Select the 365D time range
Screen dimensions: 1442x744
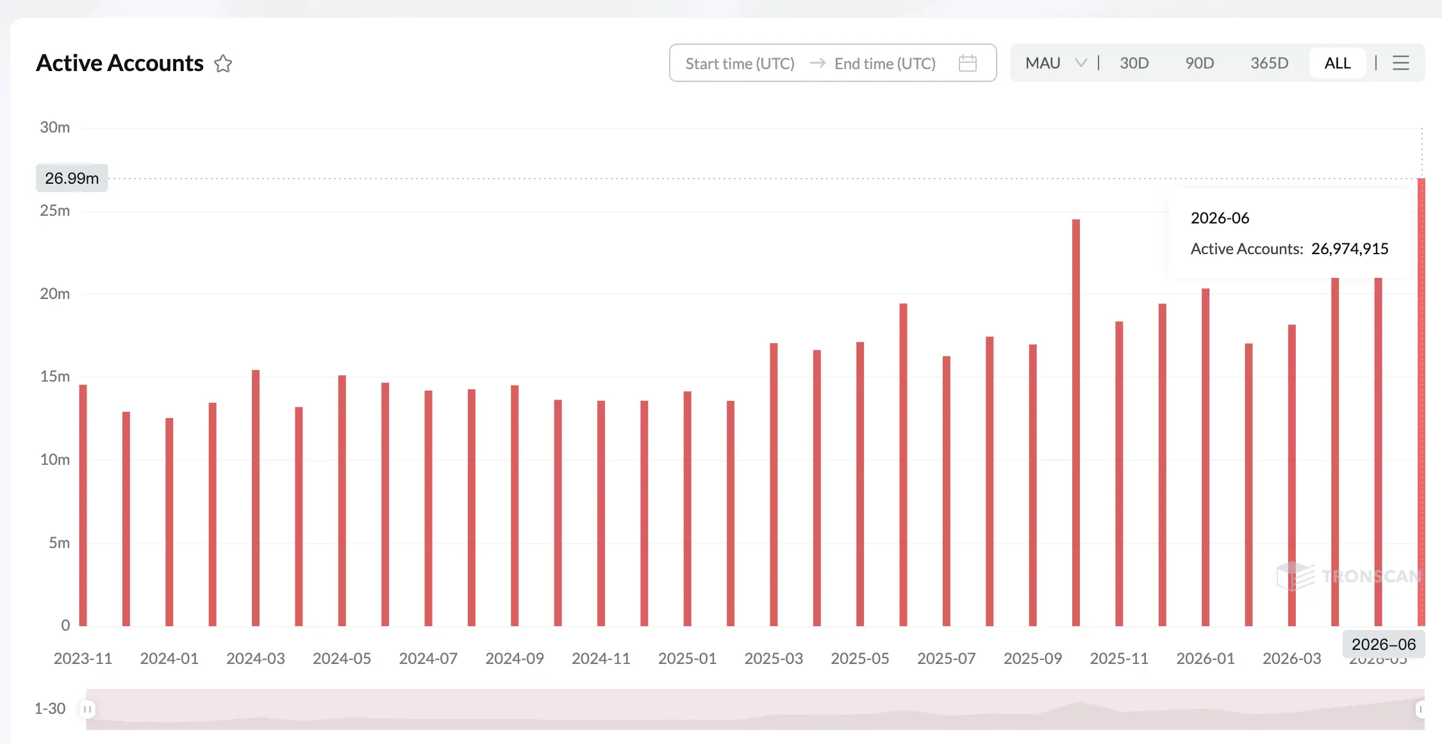tap(1269, 63)
